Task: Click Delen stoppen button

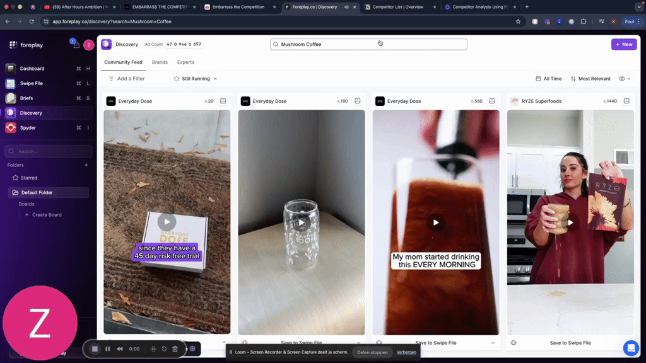Action: [x=372, y=352]
